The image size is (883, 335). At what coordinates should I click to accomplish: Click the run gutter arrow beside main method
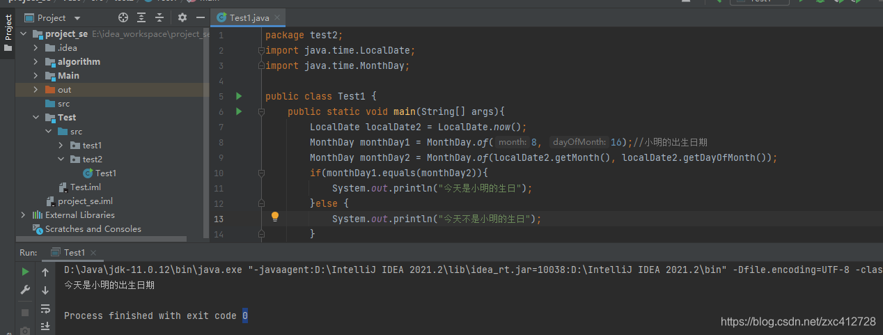[x=239, y=111]
